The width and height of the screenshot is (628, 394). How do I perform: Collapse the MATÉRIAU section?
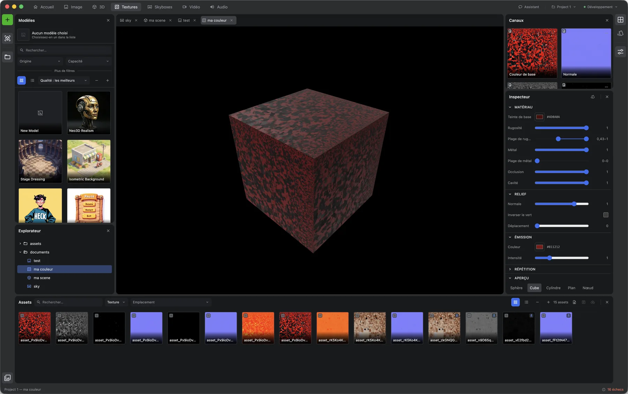(558, 107)
